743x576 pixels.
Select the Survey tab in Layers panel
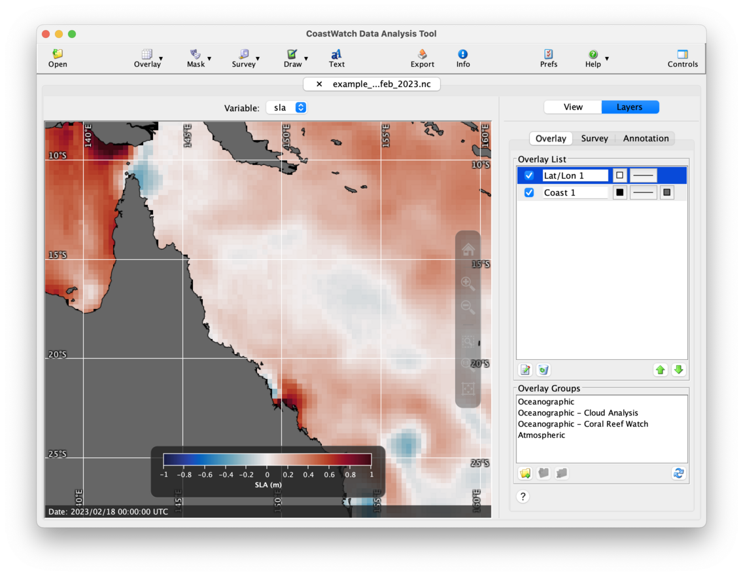point(594,138)
